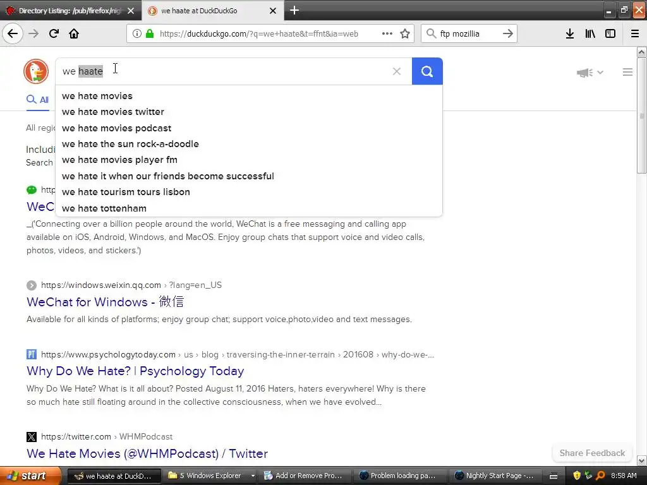Click the blue DuckDuckGo search button

tap(427, 71)
